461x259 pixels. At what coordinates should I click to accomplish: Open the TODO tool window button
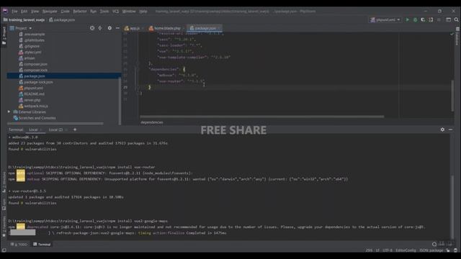pos(19,245)
